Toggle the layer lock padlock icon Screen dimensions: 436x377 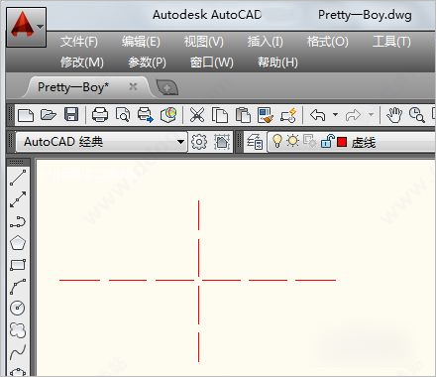[x=327, y=141]
